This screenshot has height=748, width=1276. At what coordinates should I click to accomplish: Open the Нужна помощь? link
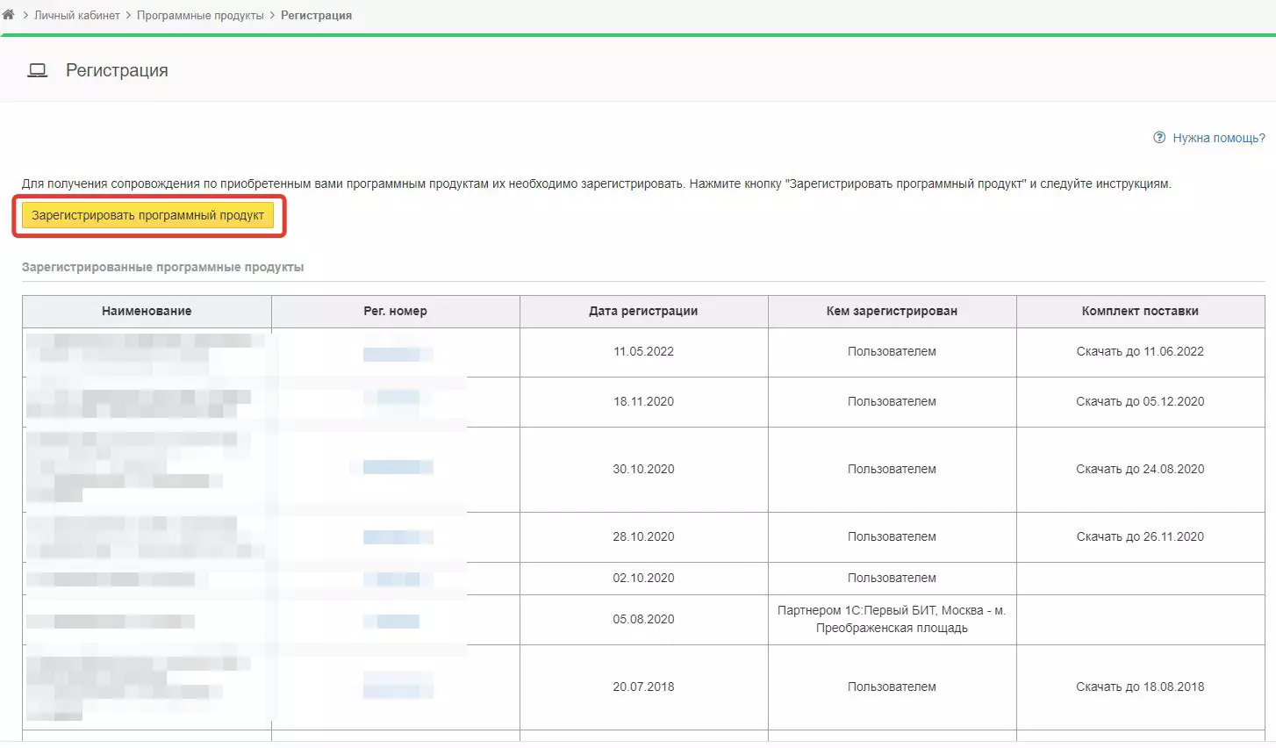point(1219,138)
